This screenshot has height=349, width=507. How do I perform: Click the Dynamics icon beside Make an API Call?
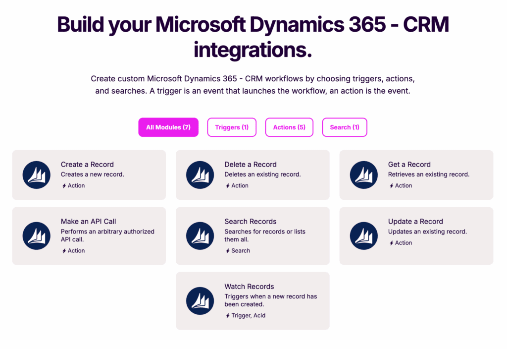[37, 236]
